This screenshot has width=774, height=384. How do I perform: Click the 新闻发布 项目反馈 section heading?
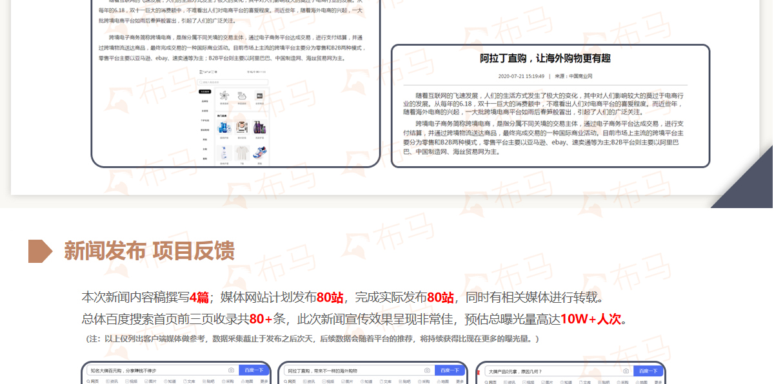click(x=149, y=251)
